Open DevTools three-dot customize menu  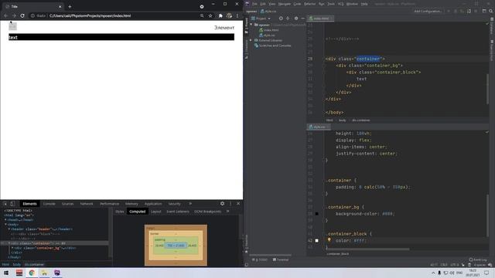pyautogui.click(x=230, y=204)
